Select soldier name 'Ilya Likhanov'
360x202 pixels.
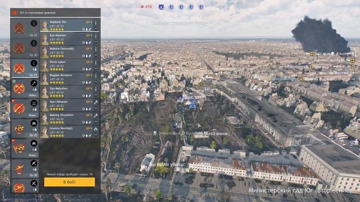pos(58,102)
